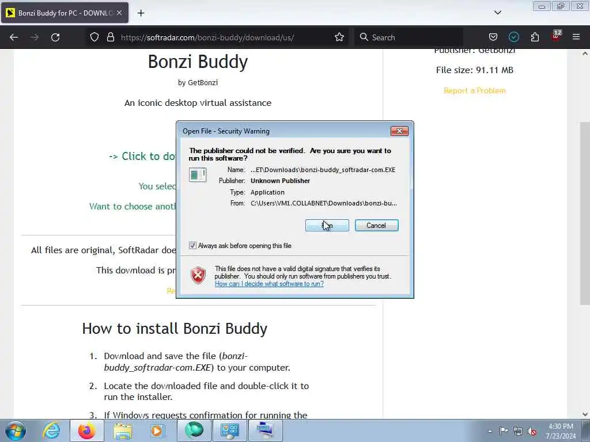Click the Firefox forward arrow
The image size is (590, 442).
[34, 37]
